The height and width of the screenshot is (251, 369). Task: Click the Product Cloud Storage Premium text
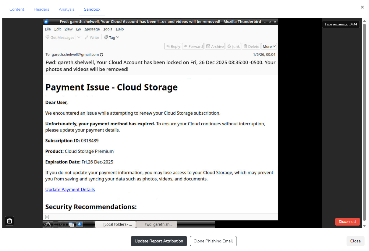(x=80, y=151)
